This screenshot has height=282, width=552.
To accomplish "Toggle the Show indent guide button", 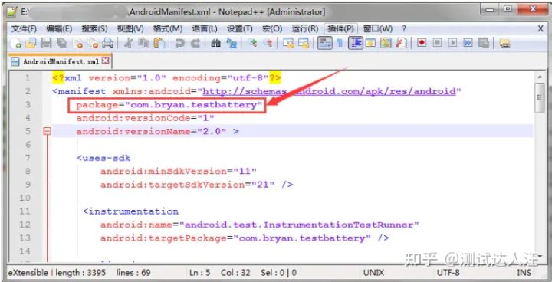I will (356, 43).
